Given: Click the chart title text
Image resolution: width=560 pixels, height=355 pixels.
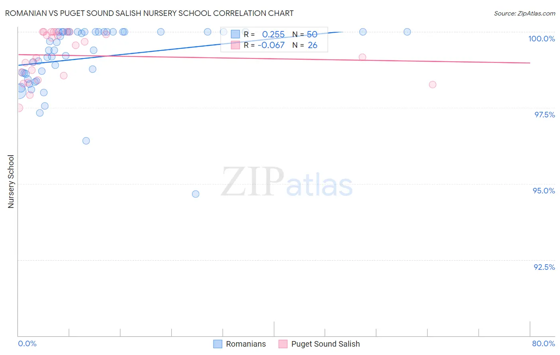Looking at the screenshot, I should (x=149, y=13).
